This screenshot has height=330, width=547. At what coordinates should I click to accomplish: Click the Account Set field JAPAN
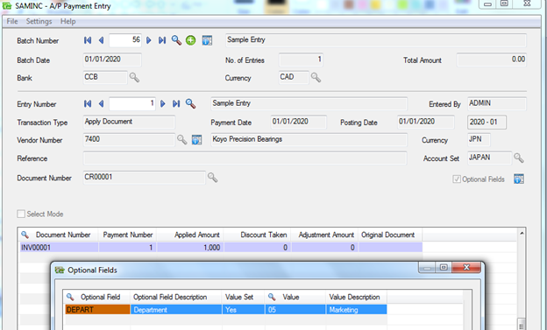click(489, 158)
